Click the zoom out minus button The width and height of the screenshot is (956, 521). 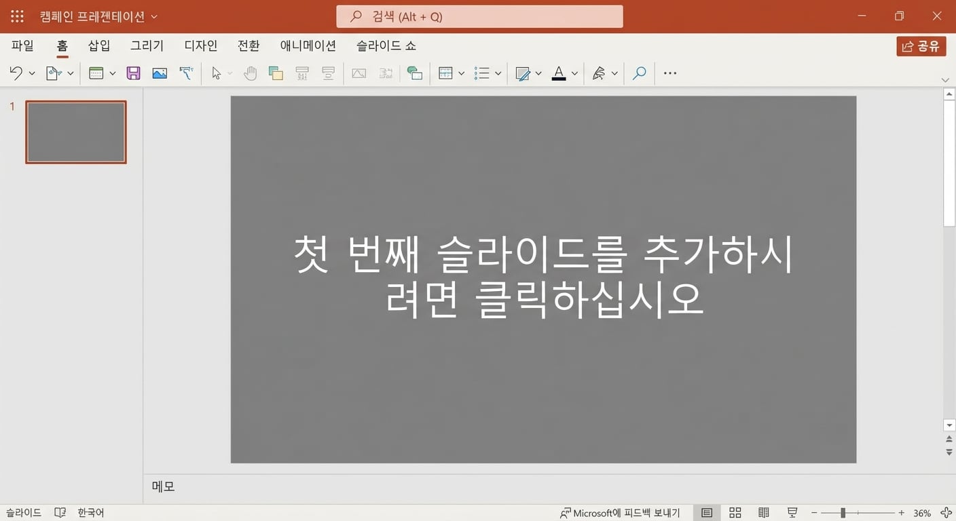[x=815, y=513]
